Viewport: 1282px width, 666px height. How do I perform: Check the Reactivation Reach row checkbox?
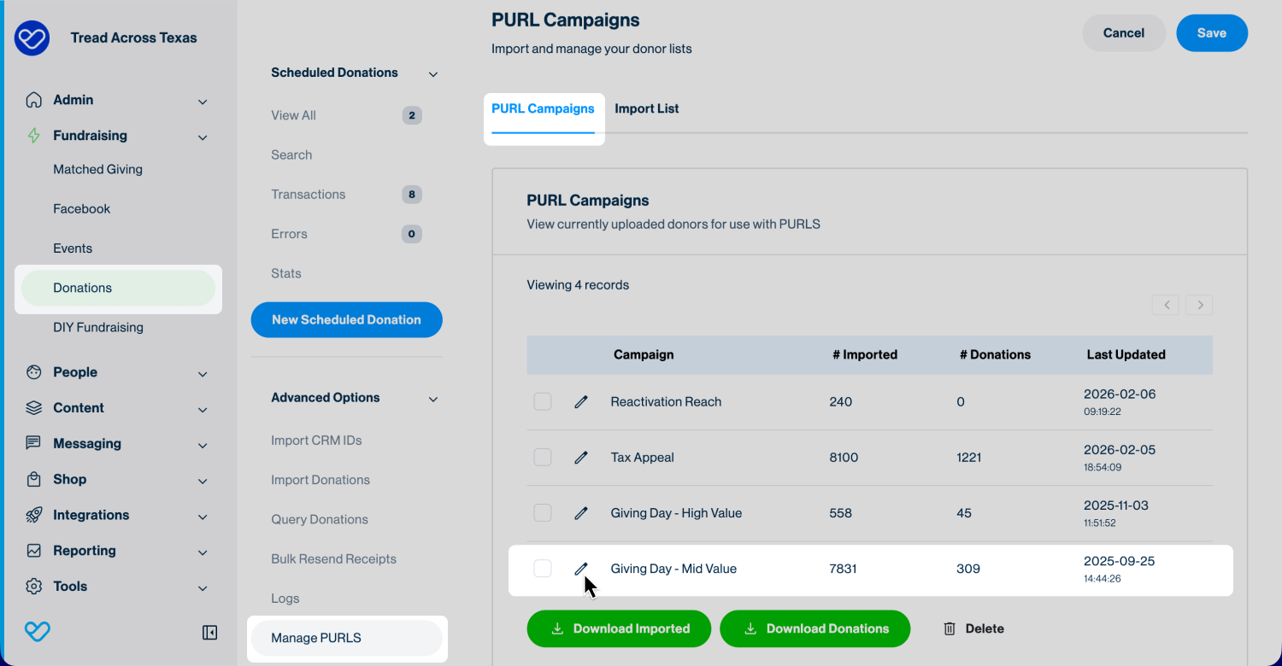543,402
